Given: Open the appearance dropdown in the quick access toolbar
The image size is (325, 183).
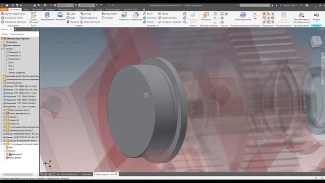Looking at the screenshot, I should 87,5.
